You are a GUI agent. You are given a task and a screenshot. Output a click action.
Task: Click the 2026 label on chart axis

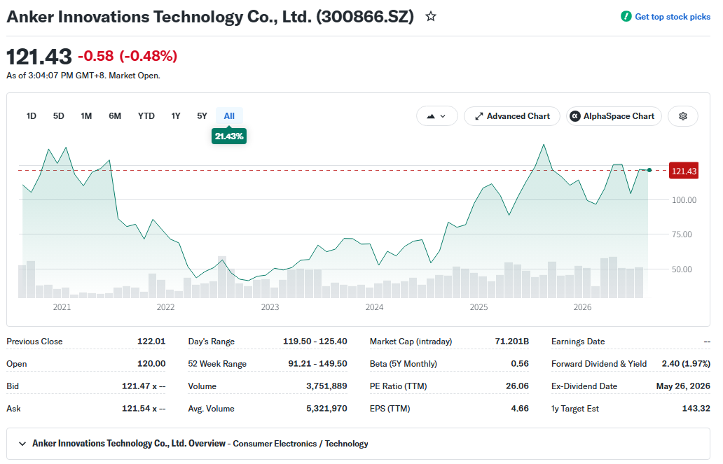point(582,307)
